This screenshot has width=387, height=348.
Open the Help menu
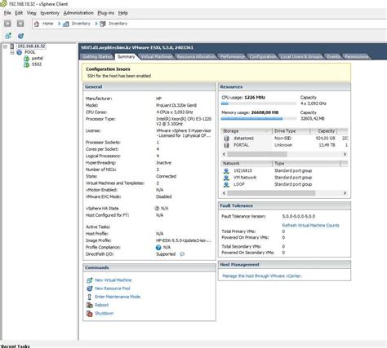coord(123,13)
